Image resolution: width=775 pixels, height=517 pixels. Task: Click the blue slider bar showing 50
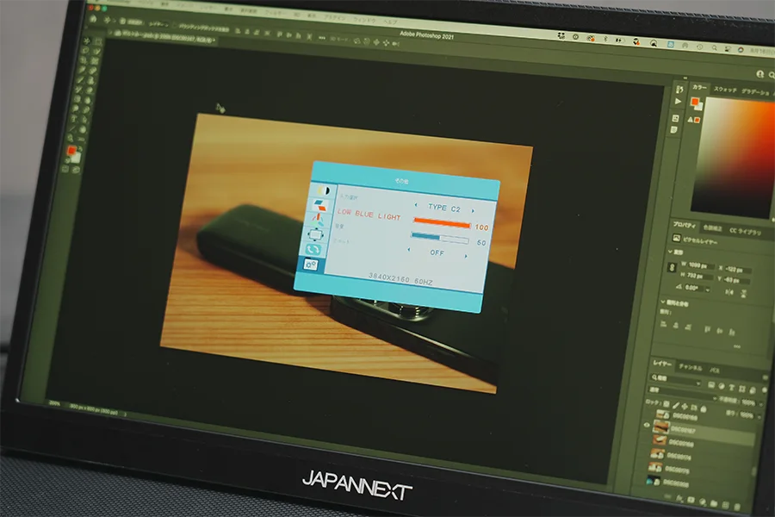pyautogui.click(x=439, y=238)
